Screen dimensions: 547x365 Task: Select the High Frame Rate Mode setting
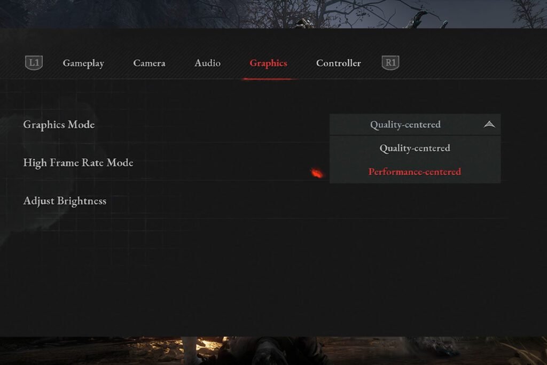tap(78, 162)
